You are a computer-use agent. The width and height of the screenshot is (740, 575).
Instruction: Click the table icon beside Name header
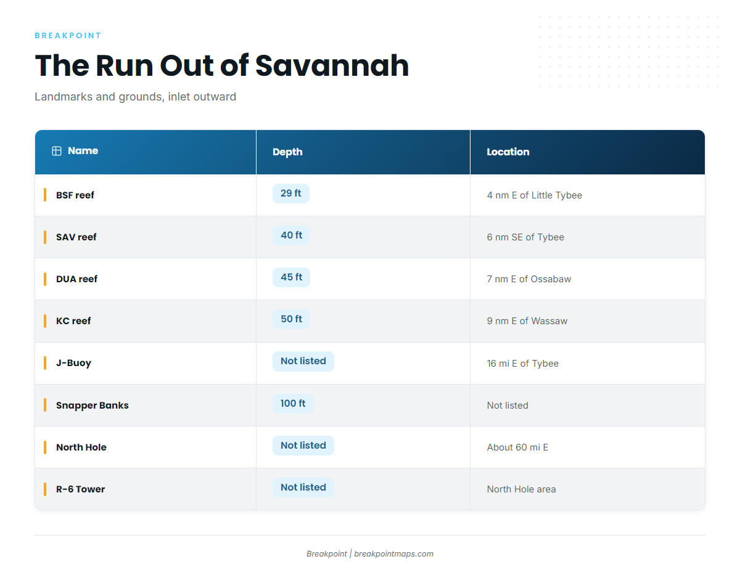pos(57,151)
